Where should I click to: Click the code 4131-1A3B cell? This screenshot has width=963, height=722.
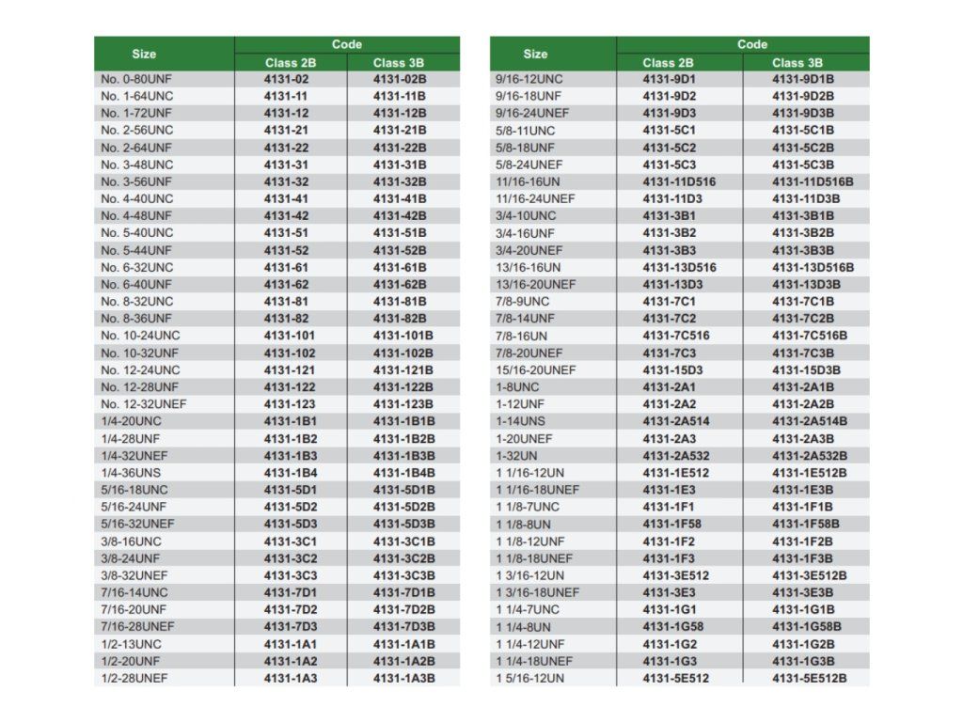(403, 679)
